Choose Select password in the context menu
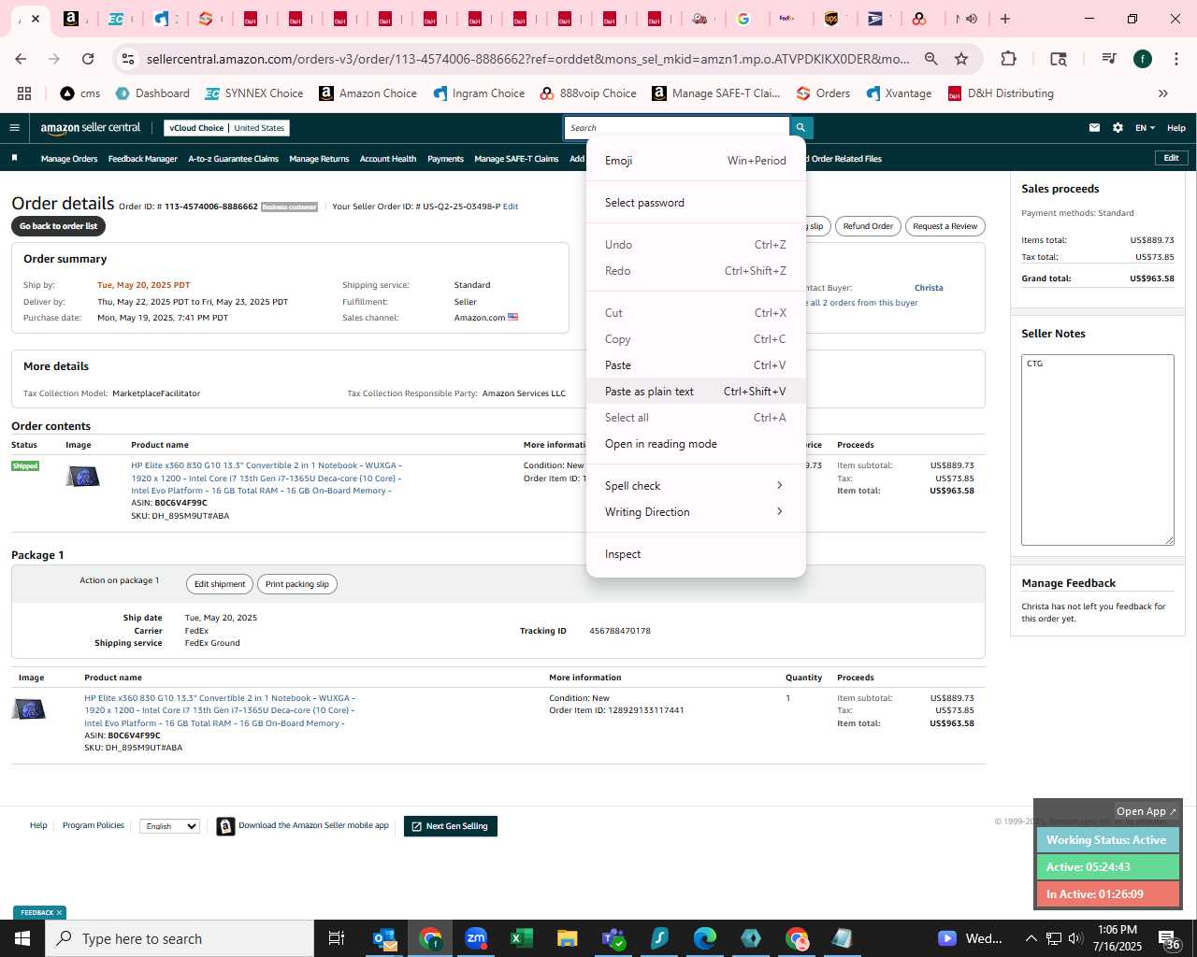 tap(696, 203)
